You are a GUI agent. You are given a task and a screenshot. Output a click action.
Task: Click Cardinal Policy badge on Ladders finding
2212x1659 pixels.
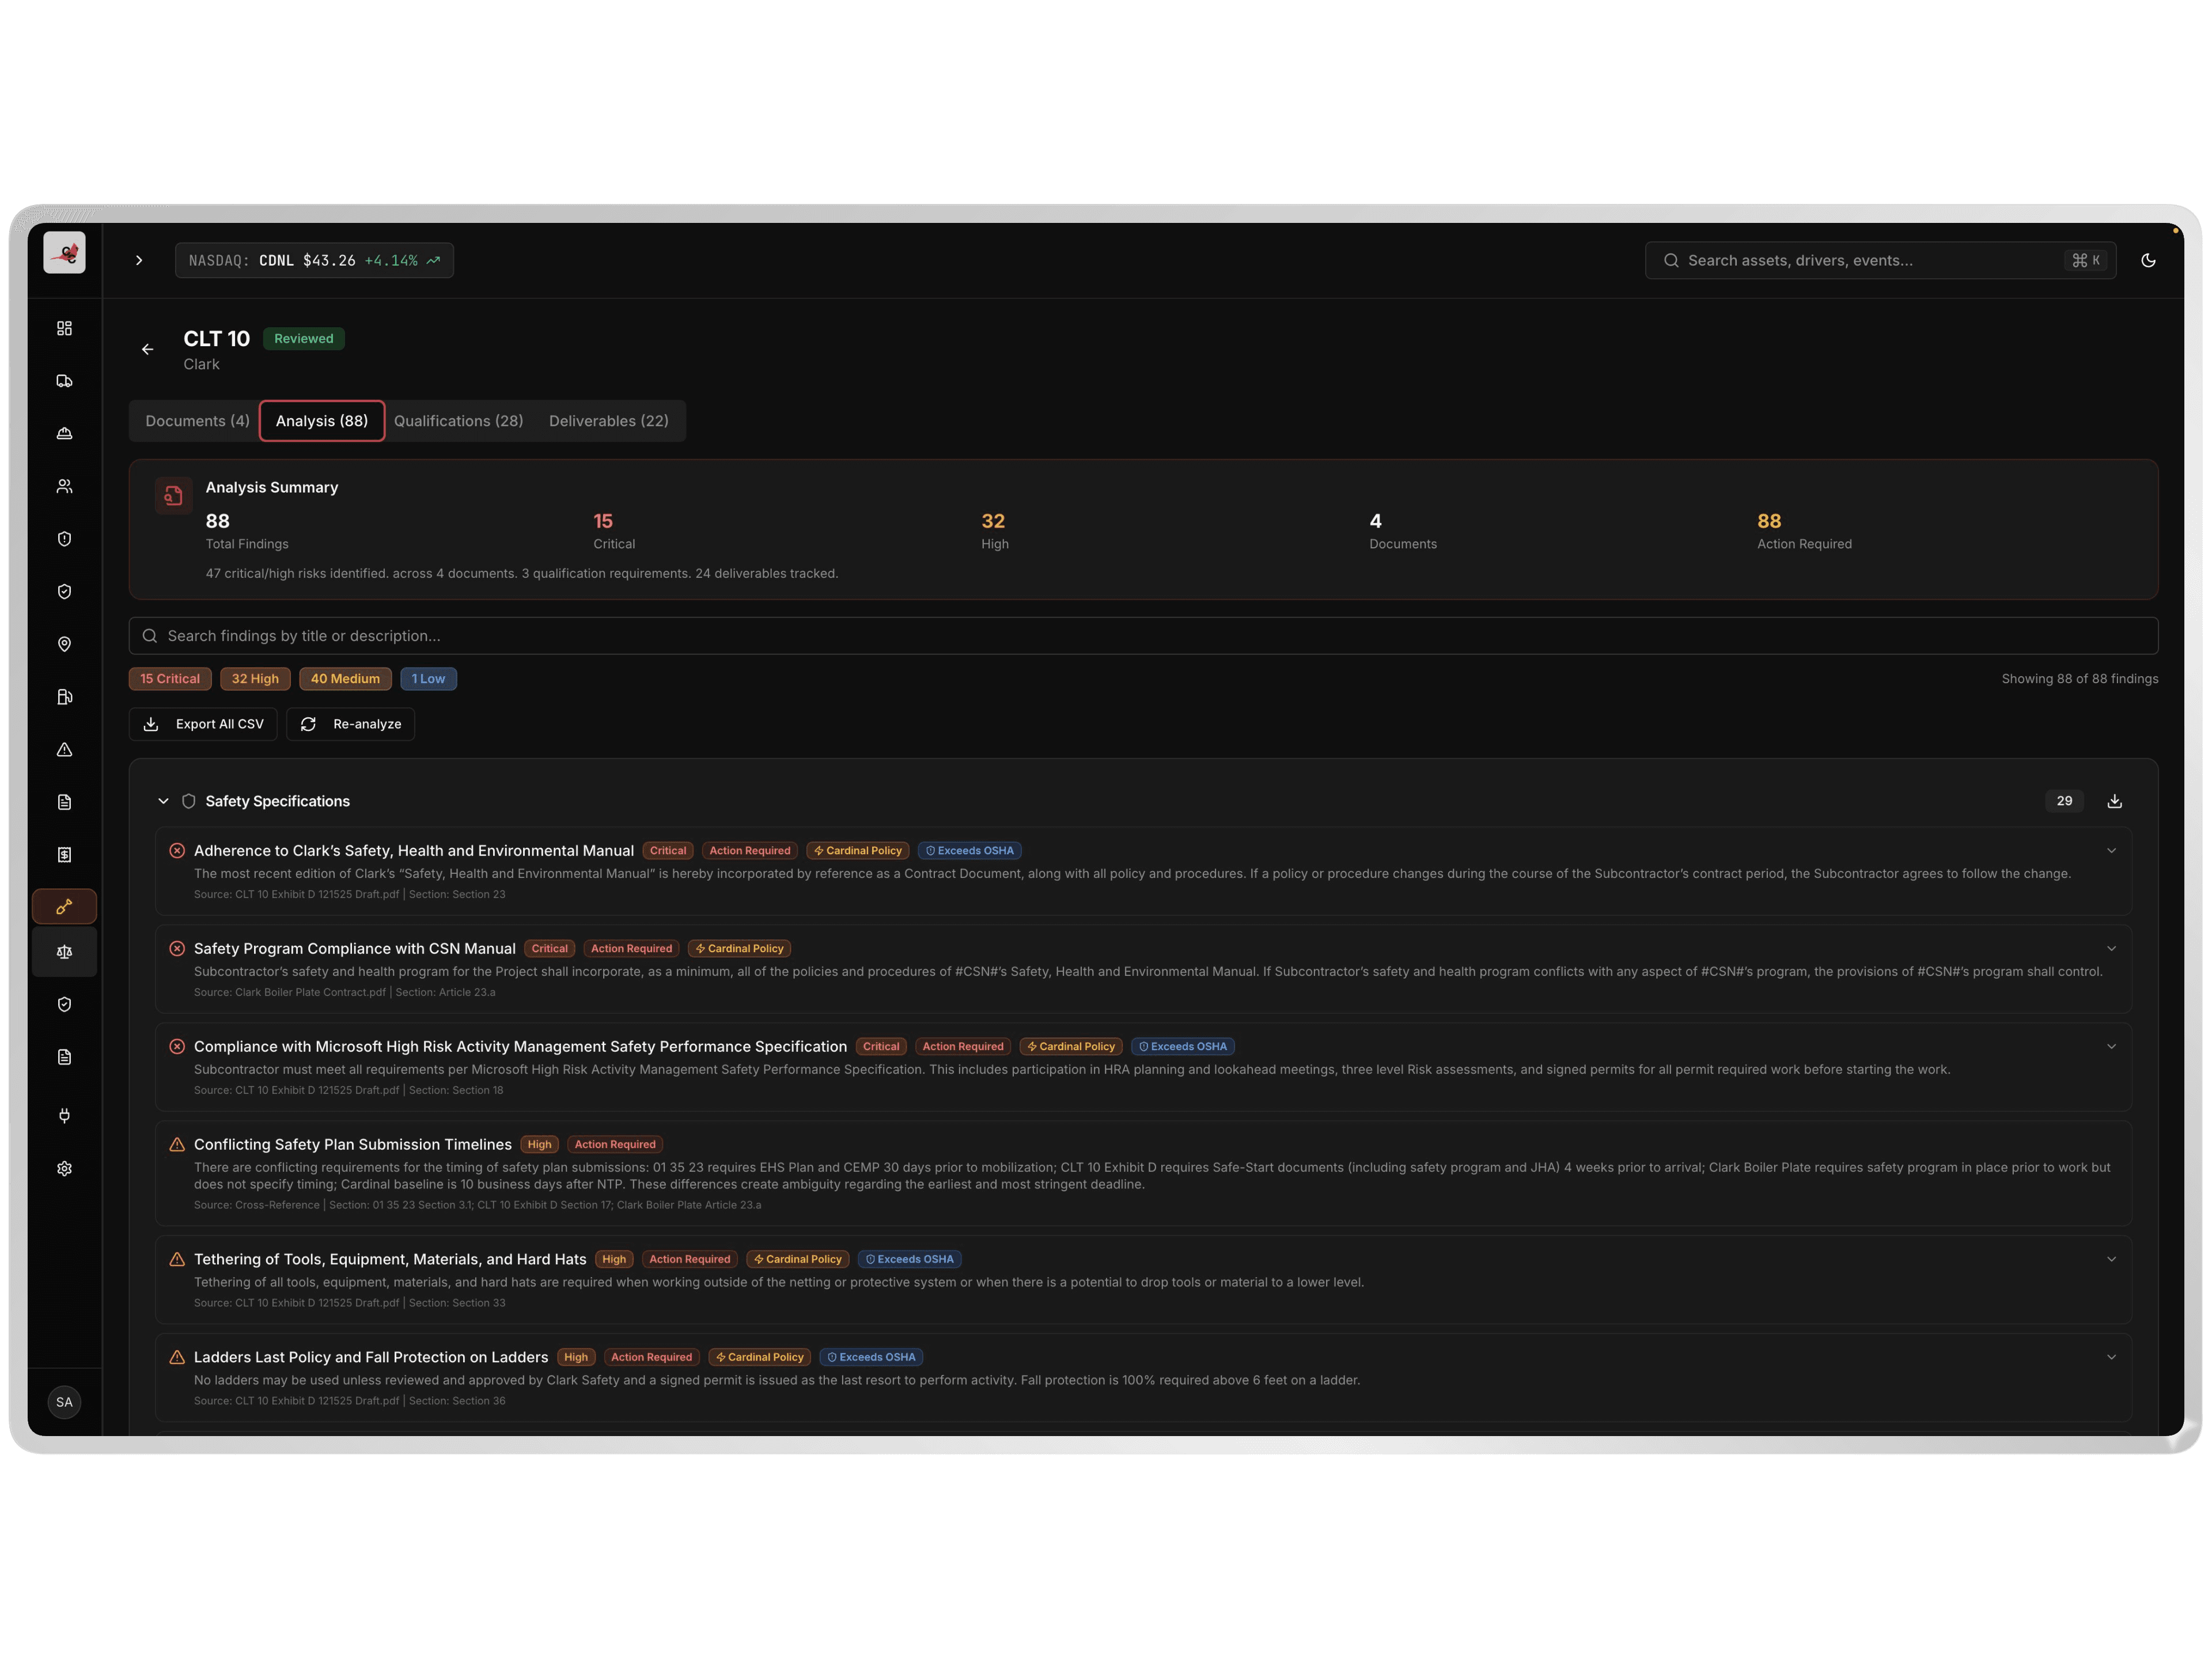click(x=759, y=1357)
